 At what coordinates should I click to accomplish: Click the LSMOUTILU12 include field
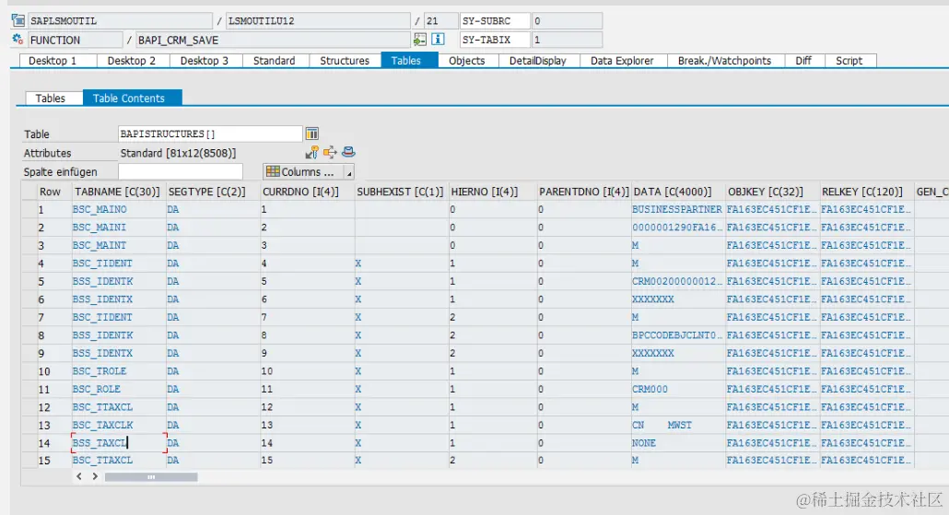tap(317, 20)
